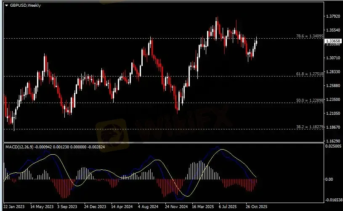Click the 4 Aug 2024 date marker
Image resolution: width=343 pixels, height=211 pixels.
[x=148, y=207]
